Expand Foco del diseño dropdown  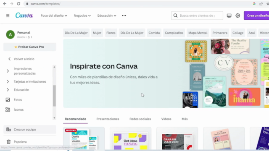(x=54, y=16)
